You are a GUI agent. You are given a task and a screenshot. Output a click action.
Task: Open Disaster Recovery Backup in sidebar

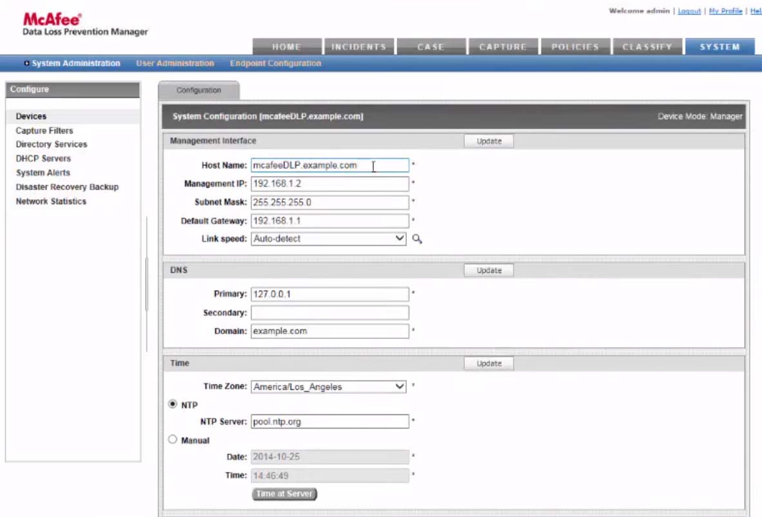pos(67,186)
